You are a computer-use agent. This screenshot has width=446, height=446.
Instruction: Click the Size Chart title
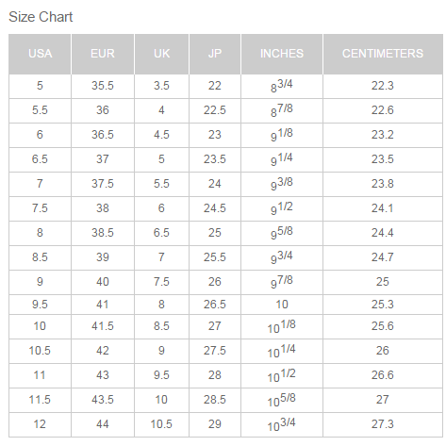pos(41,17)
